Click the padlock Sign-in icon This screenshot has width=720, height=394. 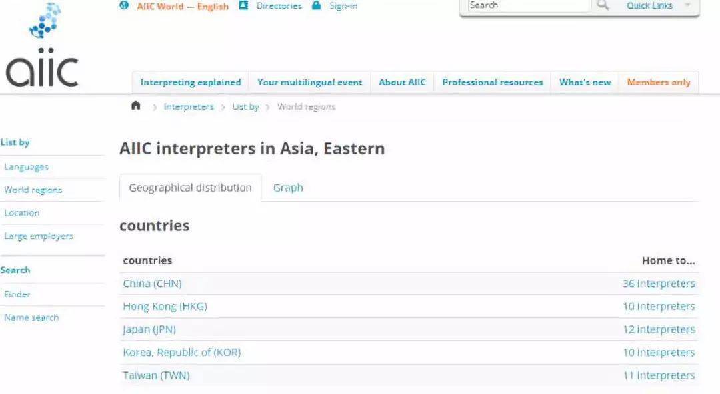coord(316,5)
